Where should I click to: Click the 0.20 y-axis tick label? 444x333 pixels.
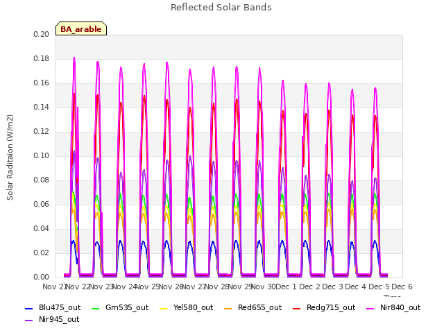coord(42,34)
